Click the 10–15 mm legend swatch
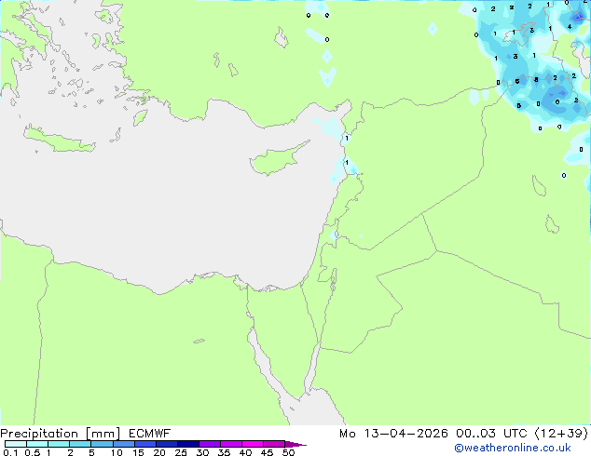This screenshot has width=591, height=456. 123,444
